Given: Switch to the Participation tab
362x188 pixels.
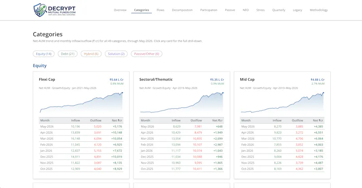Looking at the screenshot, I should 209,10.
